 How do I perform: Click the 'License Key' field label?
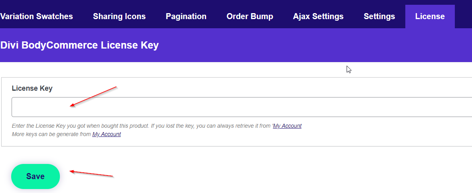coord(32,88)
